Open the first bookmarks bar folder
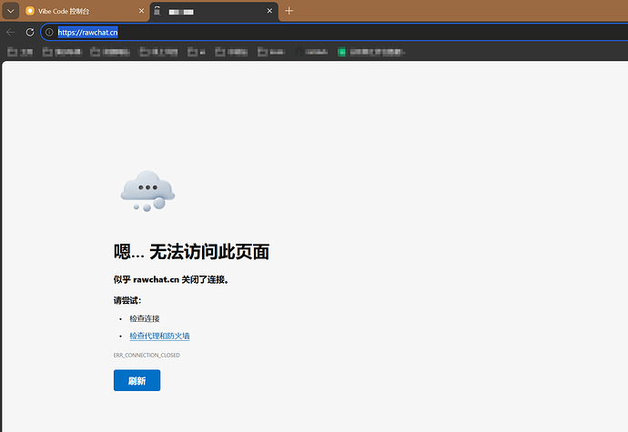This screenshot has width=628, height=432. [x=20, y=52]
